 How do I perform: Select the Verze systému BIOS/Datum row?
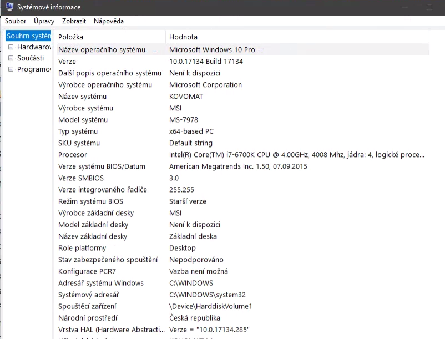[102, 166]
